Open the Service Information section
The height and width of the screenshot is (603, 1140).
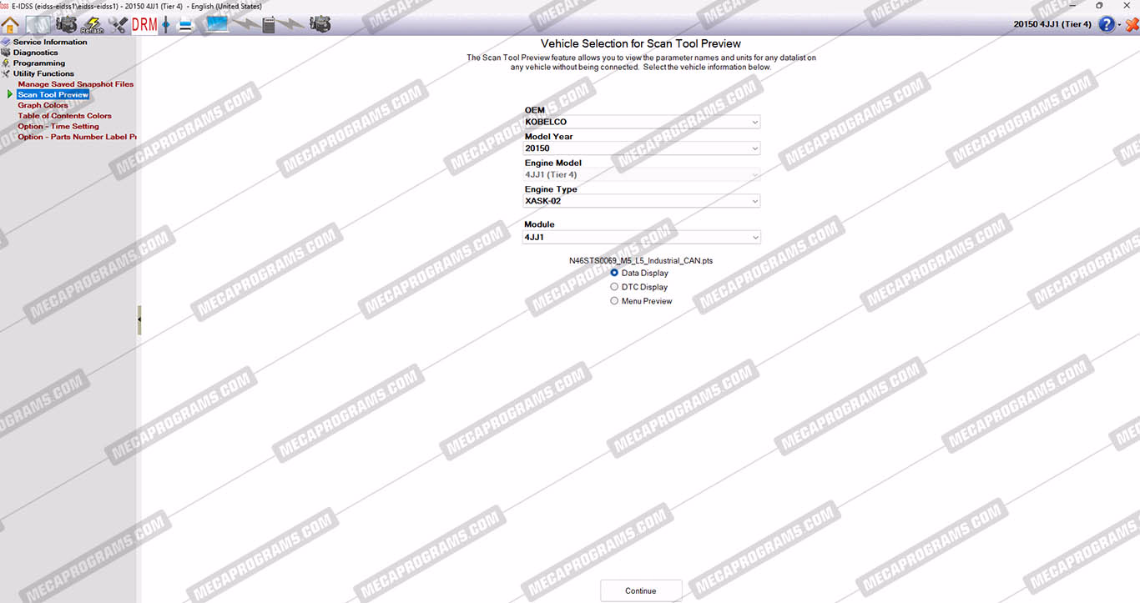coord(50,42)
